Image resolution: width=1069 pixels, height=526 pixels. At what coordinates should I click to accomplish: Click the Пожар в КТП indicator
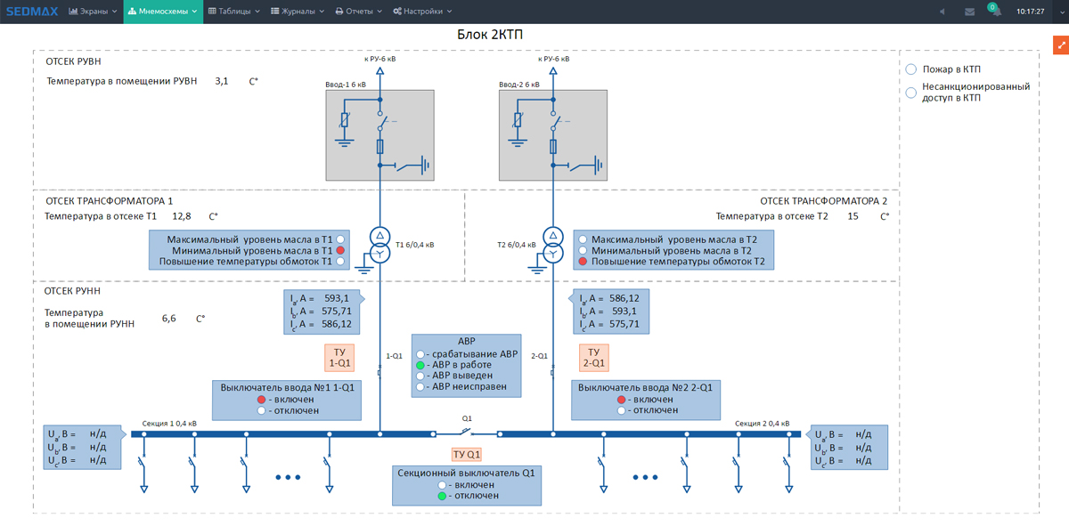click(x=911, y=69)
